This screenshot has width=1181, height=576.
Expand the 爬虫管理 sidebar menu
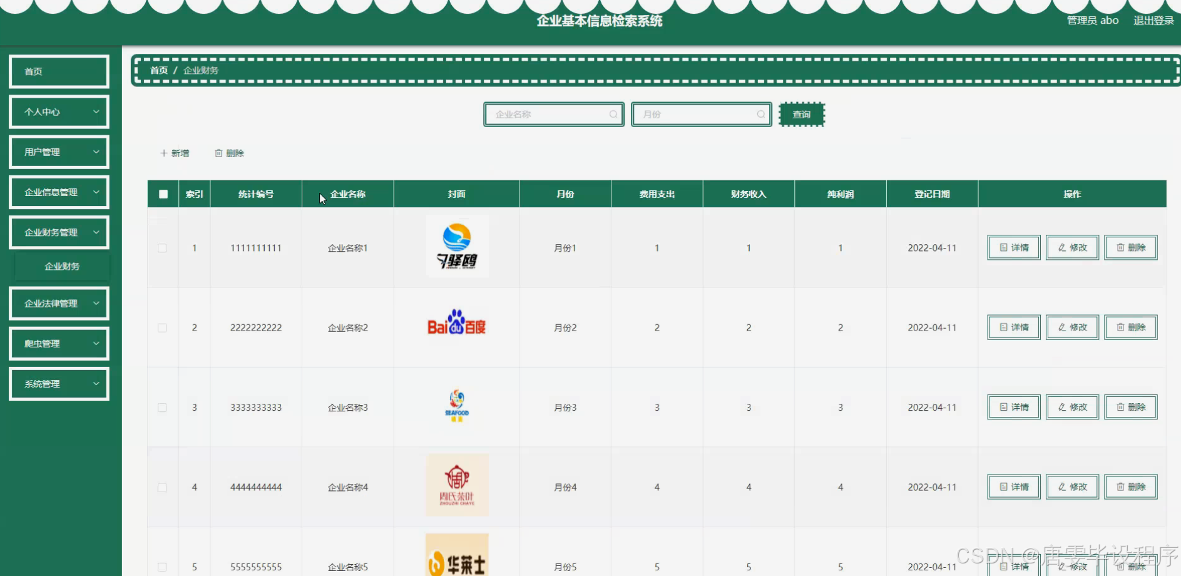click(59, 344)
